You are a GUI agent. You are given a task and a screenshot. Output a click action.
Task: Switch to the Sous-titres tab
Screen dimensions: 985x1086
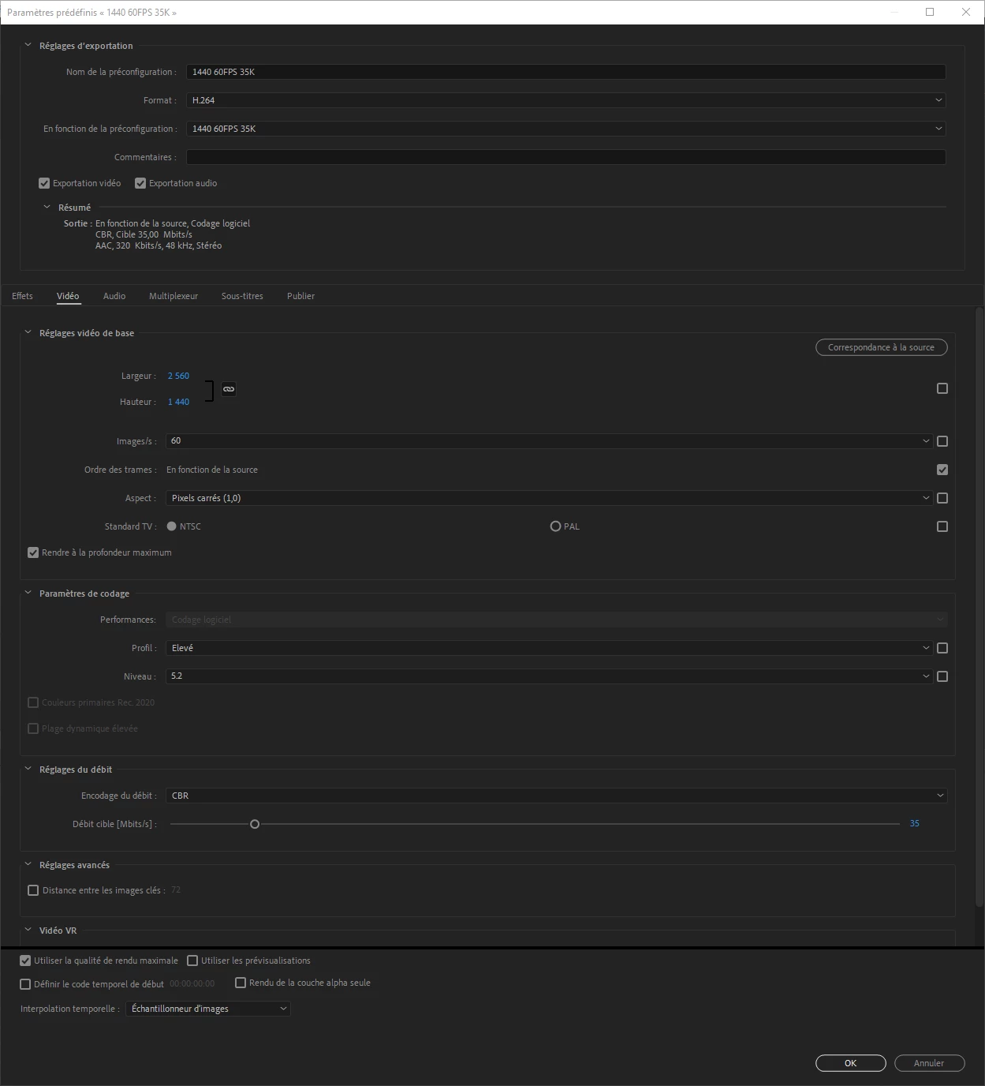[242, 296]
